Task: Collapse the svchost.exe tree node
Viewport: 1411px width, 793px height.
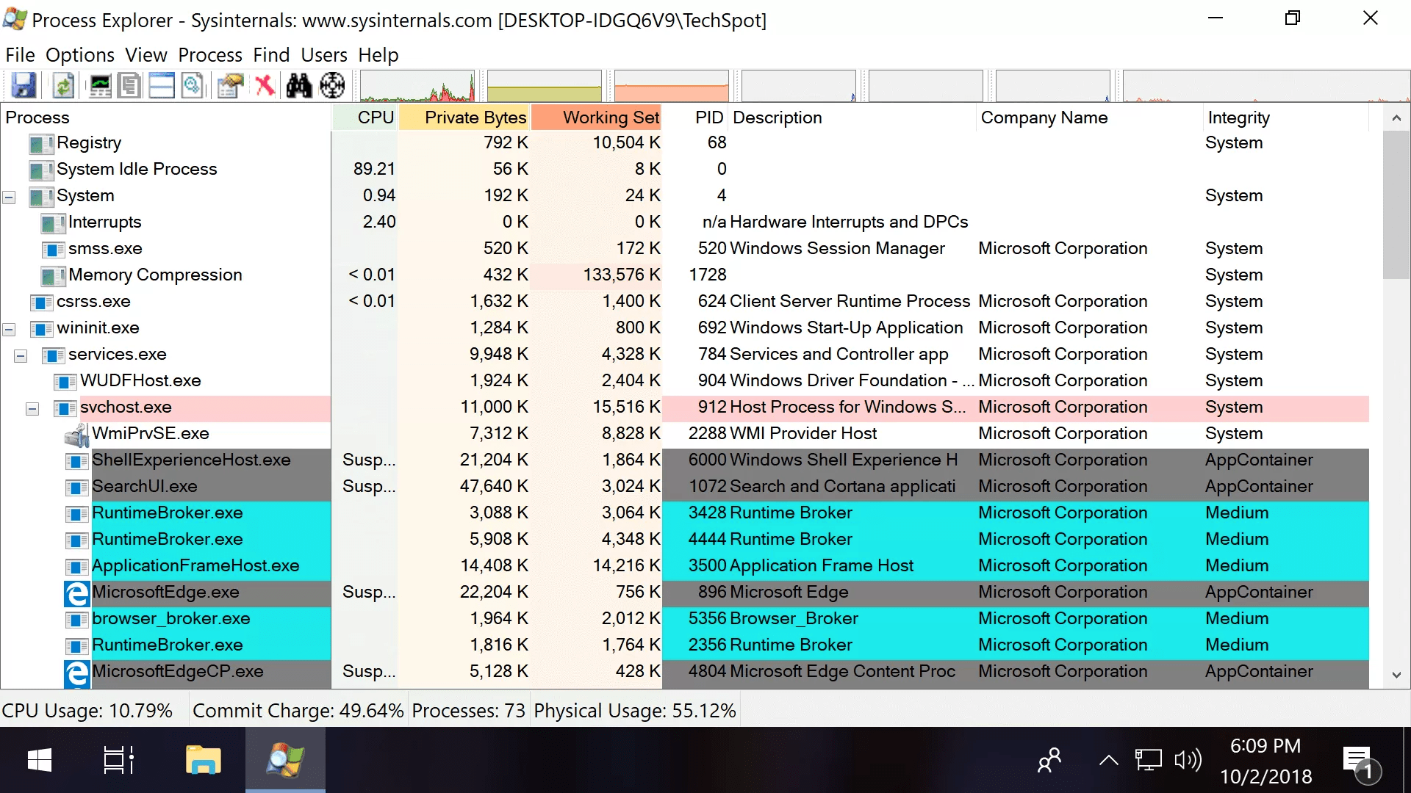Action: [x=32, y=408]
